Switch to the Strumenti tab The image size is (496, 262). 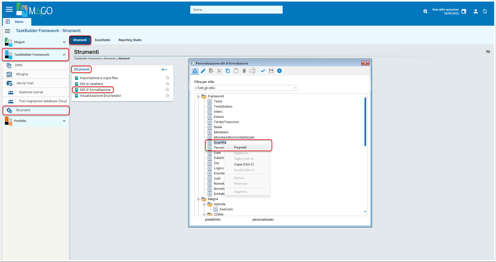(80, 40)
